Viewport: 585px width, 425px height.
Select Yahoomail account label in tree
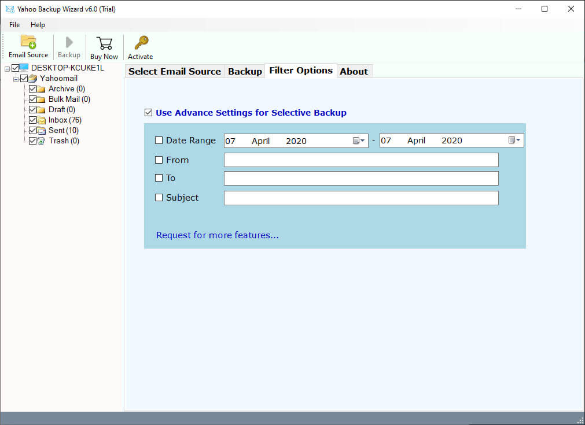click(x=58, y=78)
